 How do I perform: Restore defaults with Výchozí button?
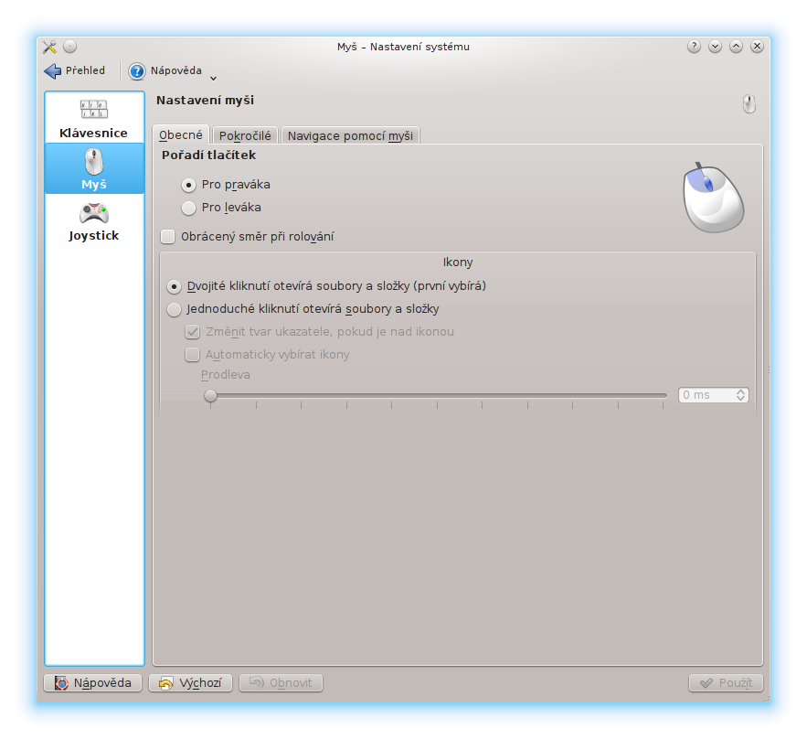pyautogui.click(x=190, y=683)
